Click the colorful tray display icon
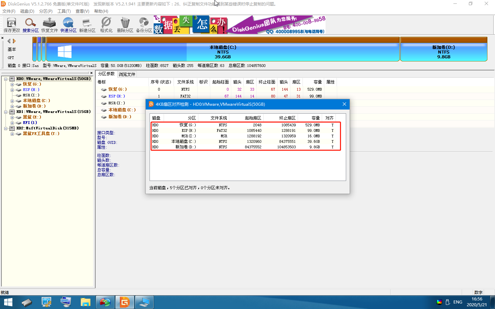The height and width of the screenshot is (309, 495). [x=439, y=302]
